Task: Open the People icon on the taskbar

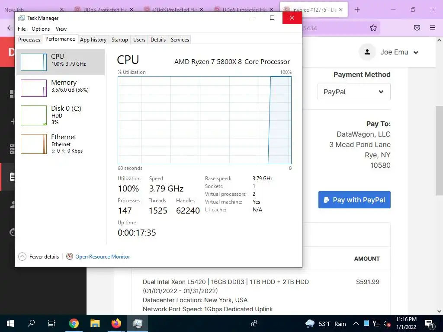Action: [x=254, y=323]
